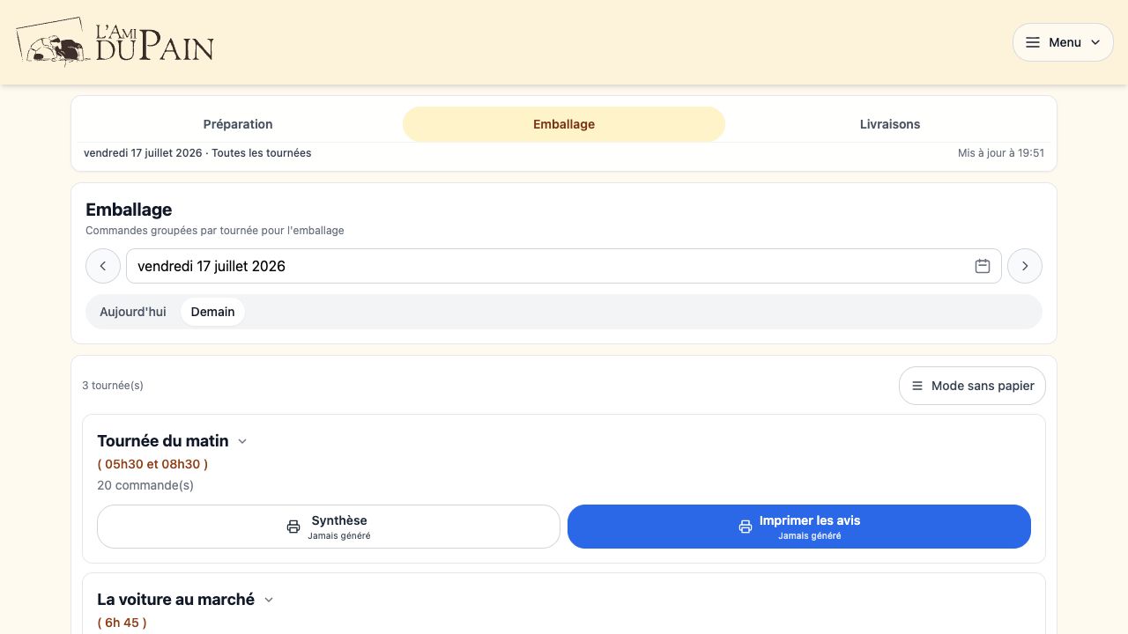Click the L'Ami du Pain logo
Screen dimensions: 1128x634
(115, 42)
